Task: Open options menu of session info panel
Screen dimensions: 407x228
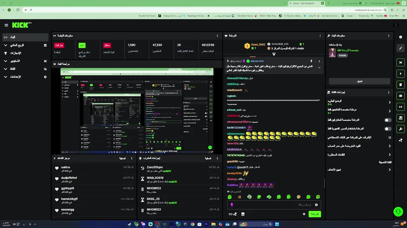Action: pos(217,36)
